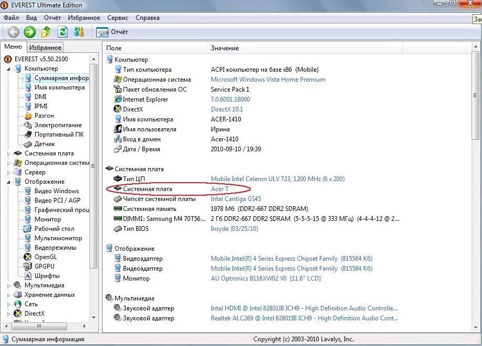Select the Рабочий стол icon
Viewport: 482px width, 346px height.
28,229
